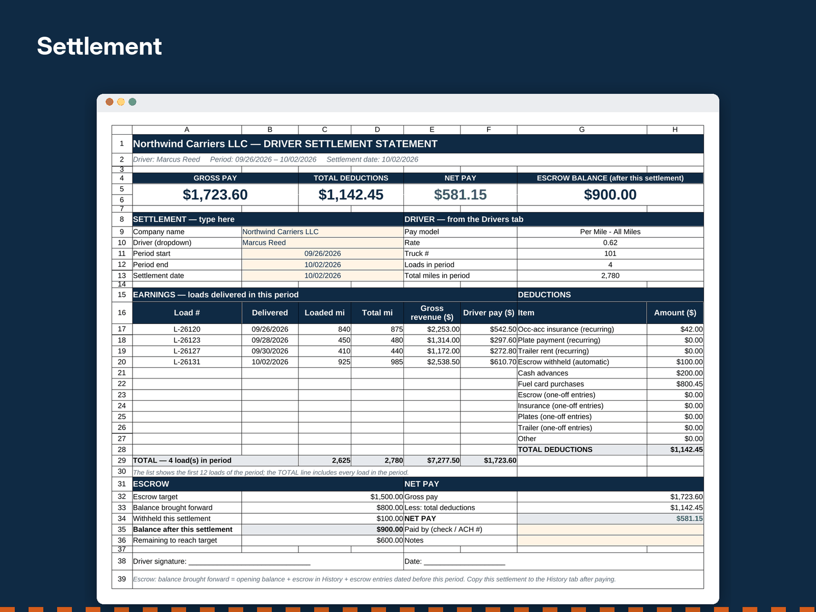Select row 17 header
This screenshot has width=816, height=612.
pyautogui.click(x=122, y=329)
